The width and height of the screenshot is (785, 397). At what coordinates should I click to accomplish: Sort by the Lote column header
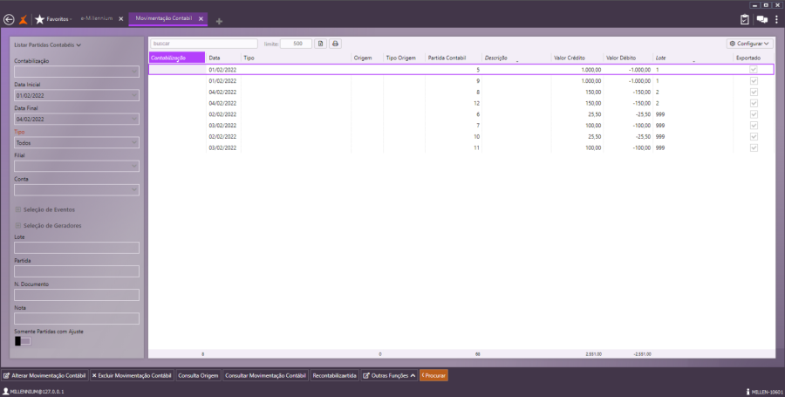click(693, 58)
